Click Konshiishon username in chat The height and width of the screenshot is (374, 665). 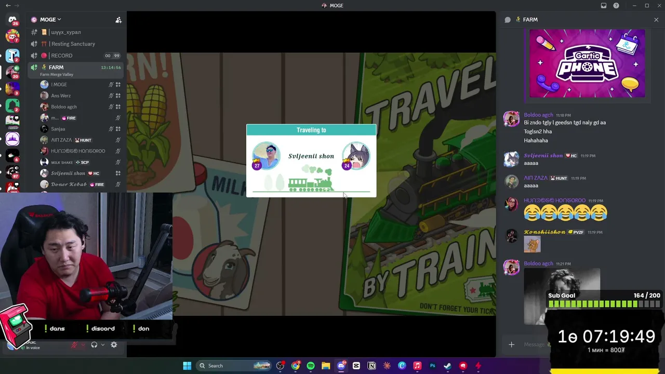(x=544, y=232)
